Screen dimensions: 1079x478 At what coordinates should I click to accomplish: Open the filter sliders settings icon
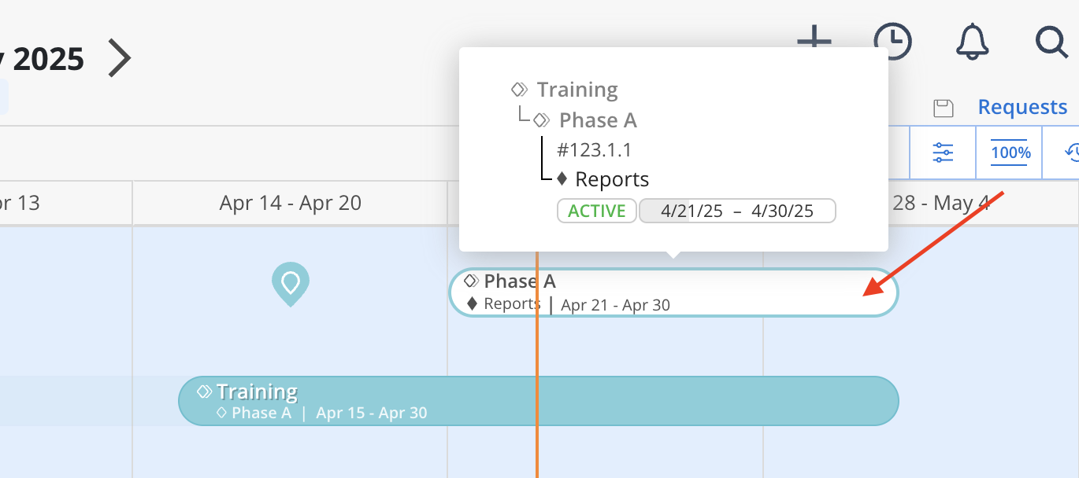click(943, 153)
